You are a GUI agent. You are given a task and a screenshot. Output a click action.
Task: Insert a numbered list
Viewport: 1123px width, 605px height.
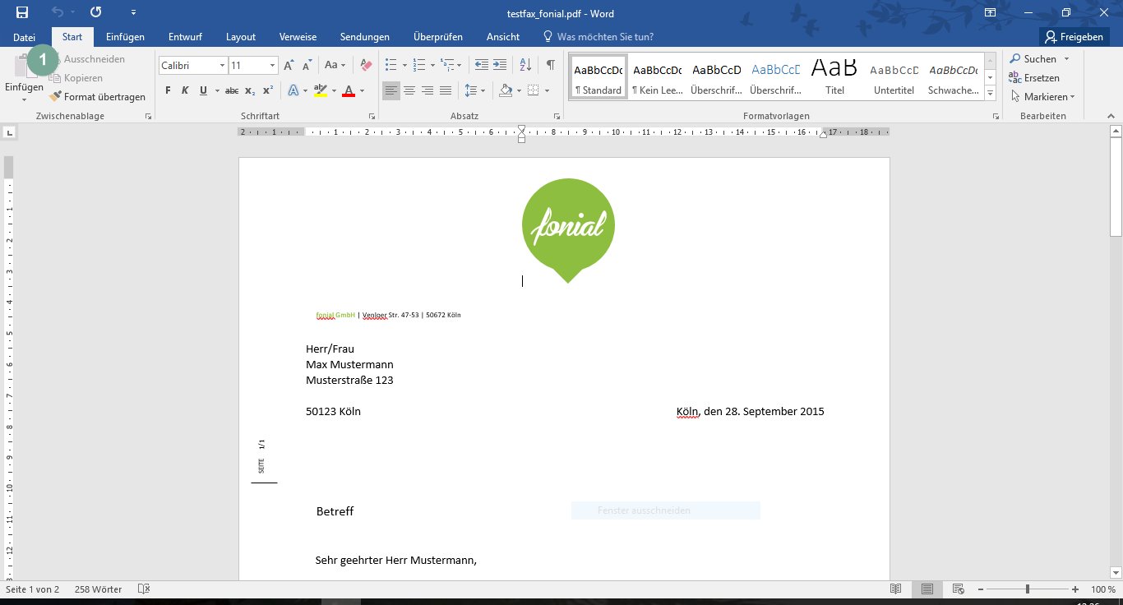point(418,65)
